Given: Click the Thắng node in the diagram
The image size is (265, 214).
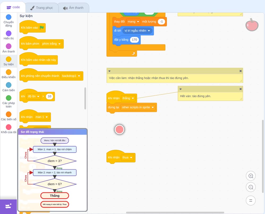Looking at the screenshot, I should tap(55, 196).
